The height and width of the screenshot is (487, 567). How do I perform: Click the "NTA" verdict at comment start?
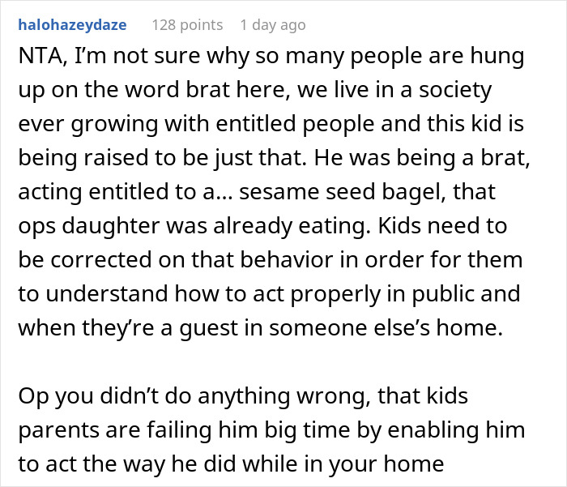(36, 57)
